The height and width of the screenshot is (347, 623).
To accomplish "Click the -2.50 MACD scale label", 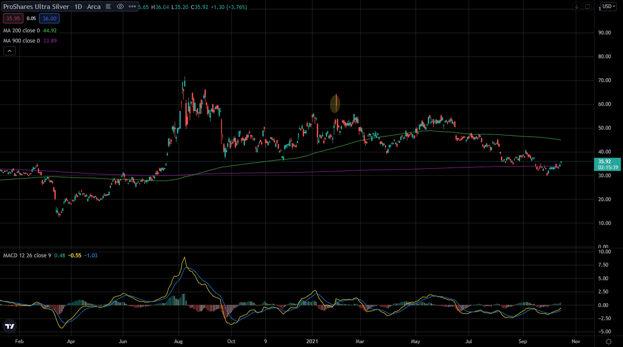I will point(604,318).
